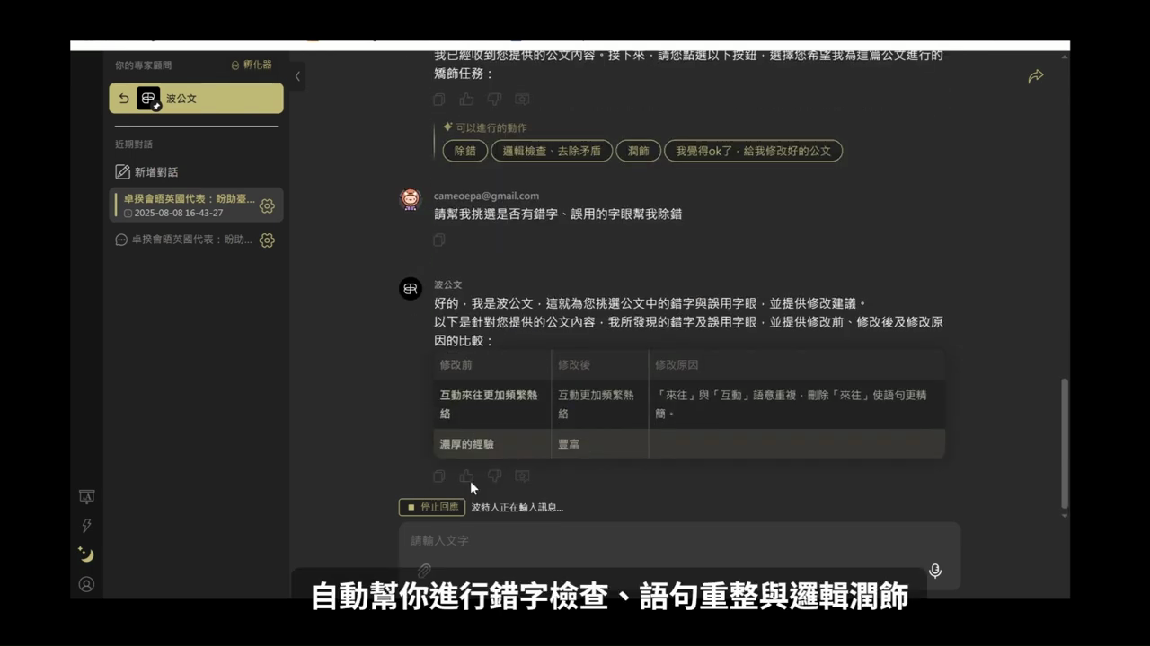Choose the 除錯 action chip
1150x646 pixels.
pyautogui.click(x=464, y=151)
